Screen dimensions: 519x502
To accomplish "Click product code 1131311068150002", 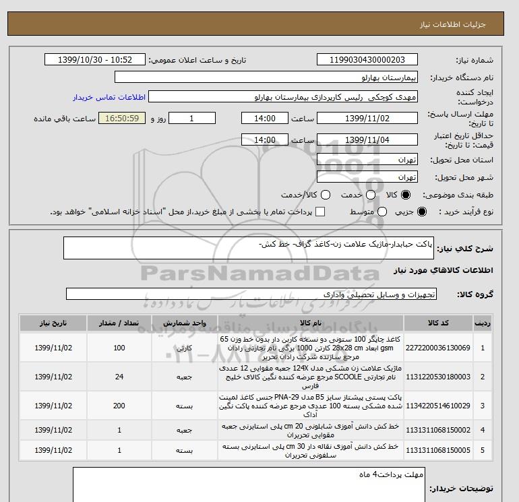I will coord(438,430).
